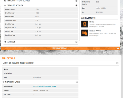Expand the Settings section toggle
Screen dimensions: 123x98
tap(76, 42)
